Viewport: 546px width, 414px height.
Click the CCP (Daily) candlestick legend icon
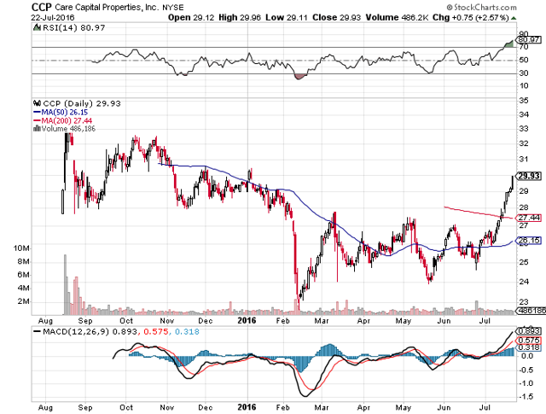[x=37, y=103]
